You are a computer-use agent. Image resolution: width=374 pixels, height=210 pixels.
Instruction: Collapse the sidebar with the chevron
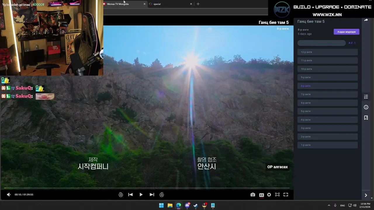coord(366,195)
